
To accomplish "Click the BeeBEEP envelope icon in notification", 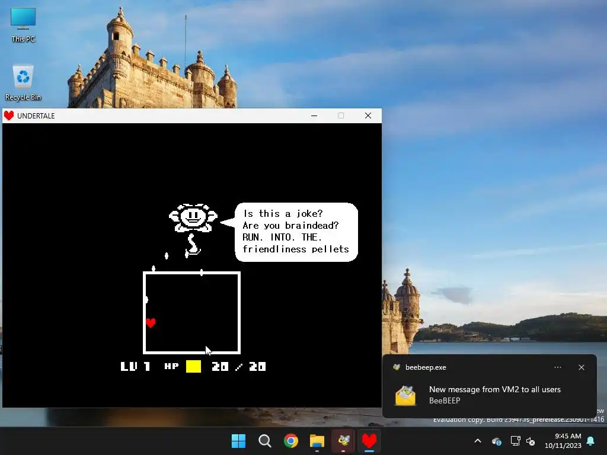I will tap(405, 395).
